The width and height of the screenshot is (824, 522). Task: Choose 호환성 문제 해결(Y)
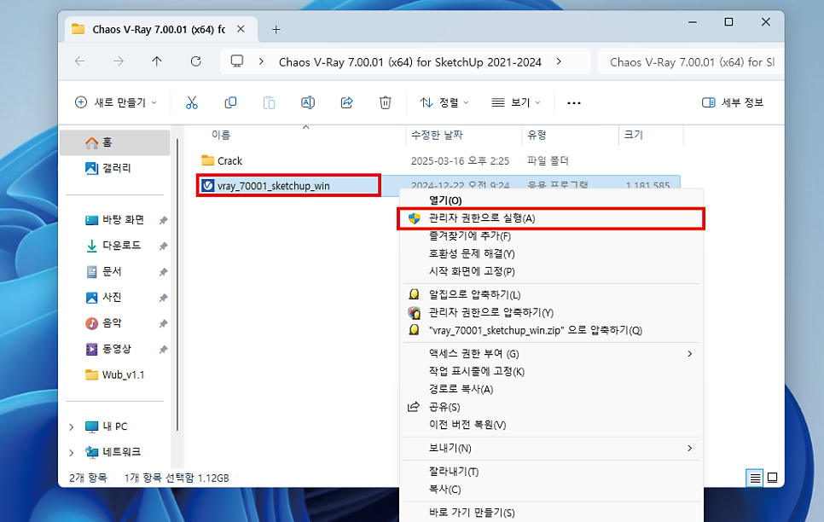pyautogui.click(x=551, y=254)
